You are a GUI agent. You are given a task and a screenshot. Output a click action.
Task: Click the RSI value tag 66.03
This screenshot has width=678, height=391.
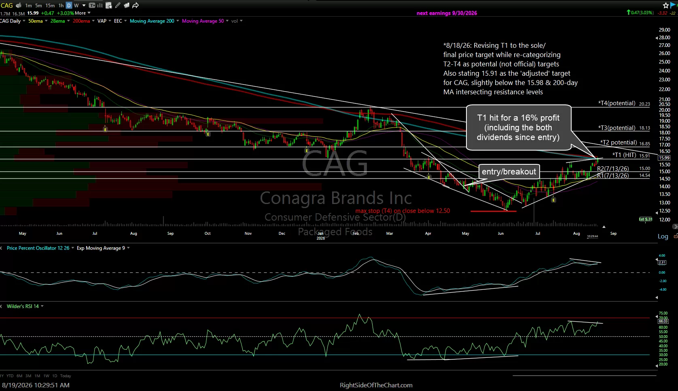pyautogui.click(x=663, y=321)
